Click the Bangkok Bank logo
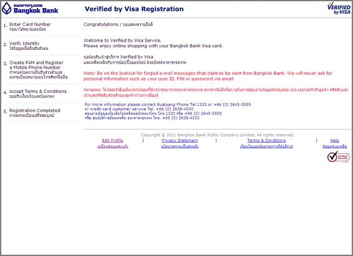Image resolution: width=353 pixels, height=256 pixels. (x=30, y=9)
